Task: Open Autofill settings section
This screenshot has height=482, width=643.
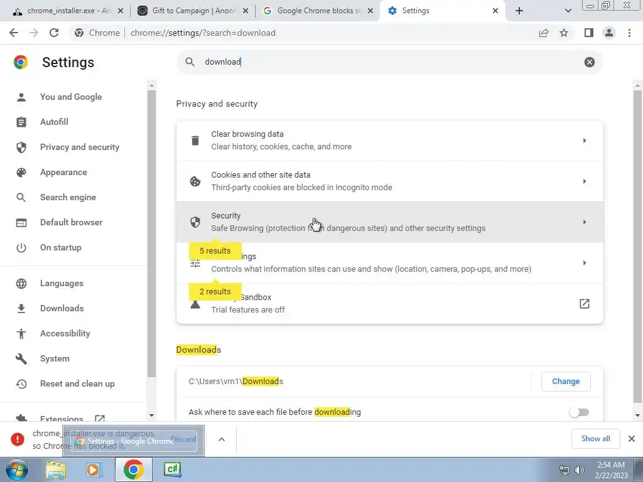Action: pyautogui.click(x=54, y=122)
